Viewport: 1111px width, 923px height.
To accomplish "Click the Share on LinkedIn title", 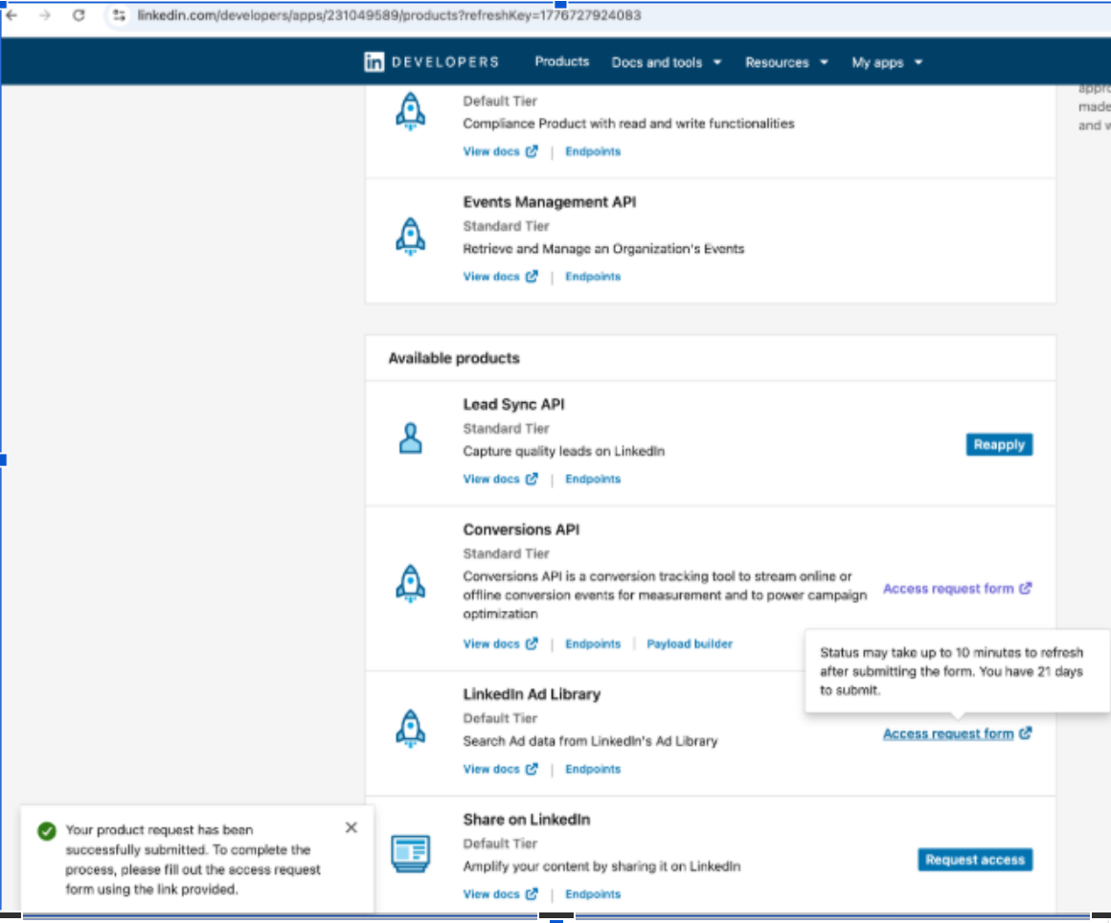I will pyautogui.click(x=527, y=820).
